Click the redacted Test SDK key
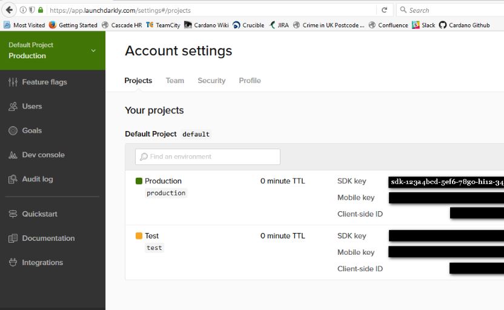This screenshot has height=310, width=504. [x=446, y=235]
